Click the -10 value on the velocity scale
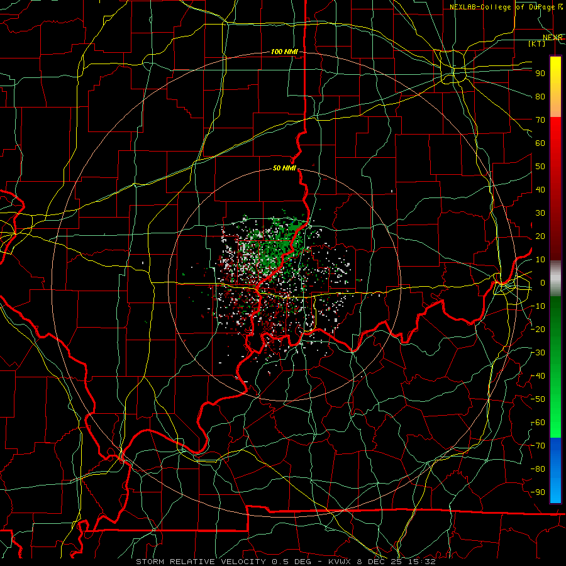The width and height of the screenshot is (566, 566). pos(538,306)
